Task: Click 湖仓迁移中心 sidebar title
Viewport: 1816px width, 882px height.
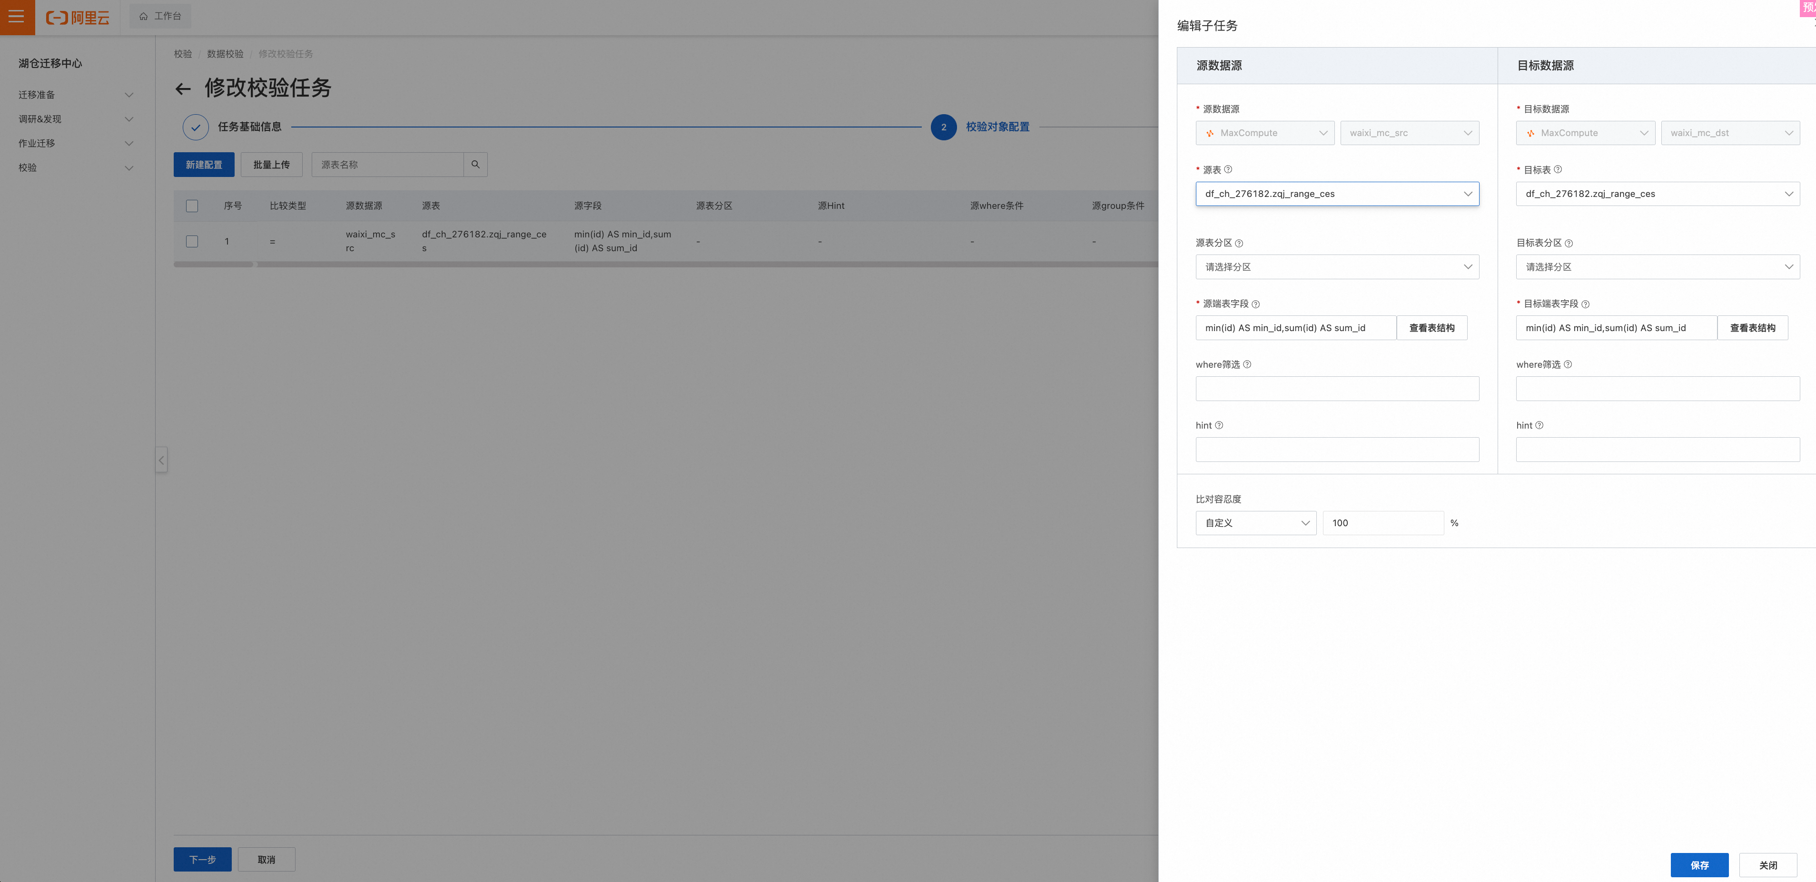Action: (50, 63)
